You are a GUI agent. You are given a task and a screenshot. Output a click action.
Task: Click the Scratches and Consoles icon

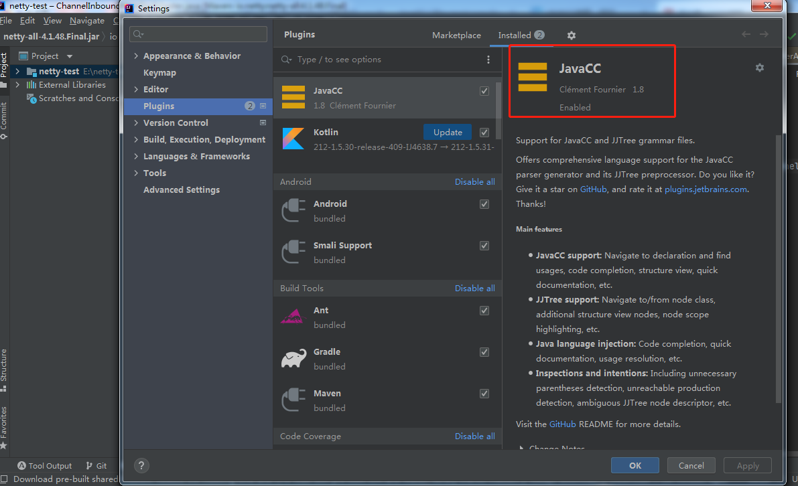tap(31, 98)
